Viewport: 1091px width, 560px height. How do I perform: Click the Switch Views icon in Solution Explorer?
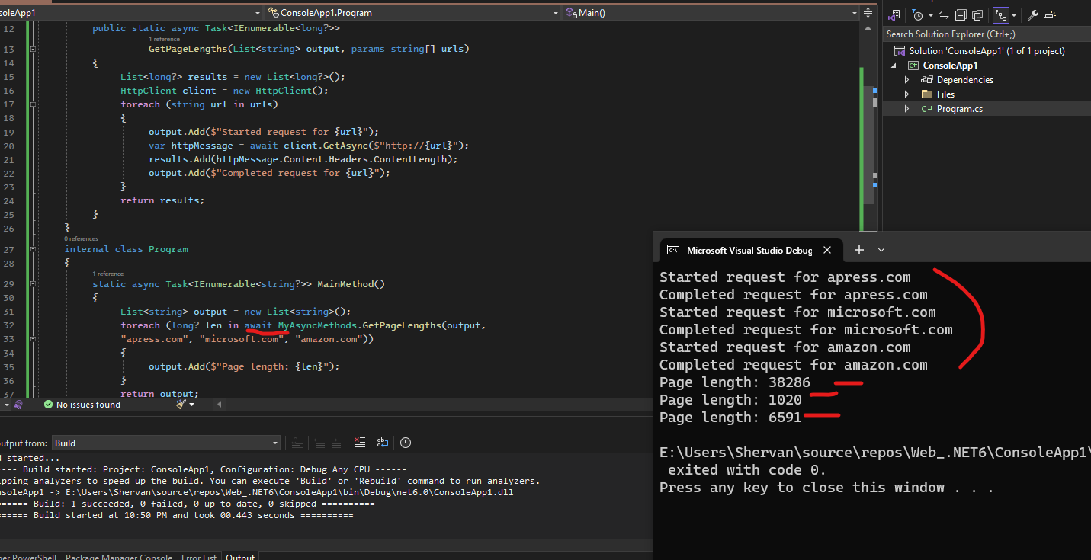click(895, 14)
